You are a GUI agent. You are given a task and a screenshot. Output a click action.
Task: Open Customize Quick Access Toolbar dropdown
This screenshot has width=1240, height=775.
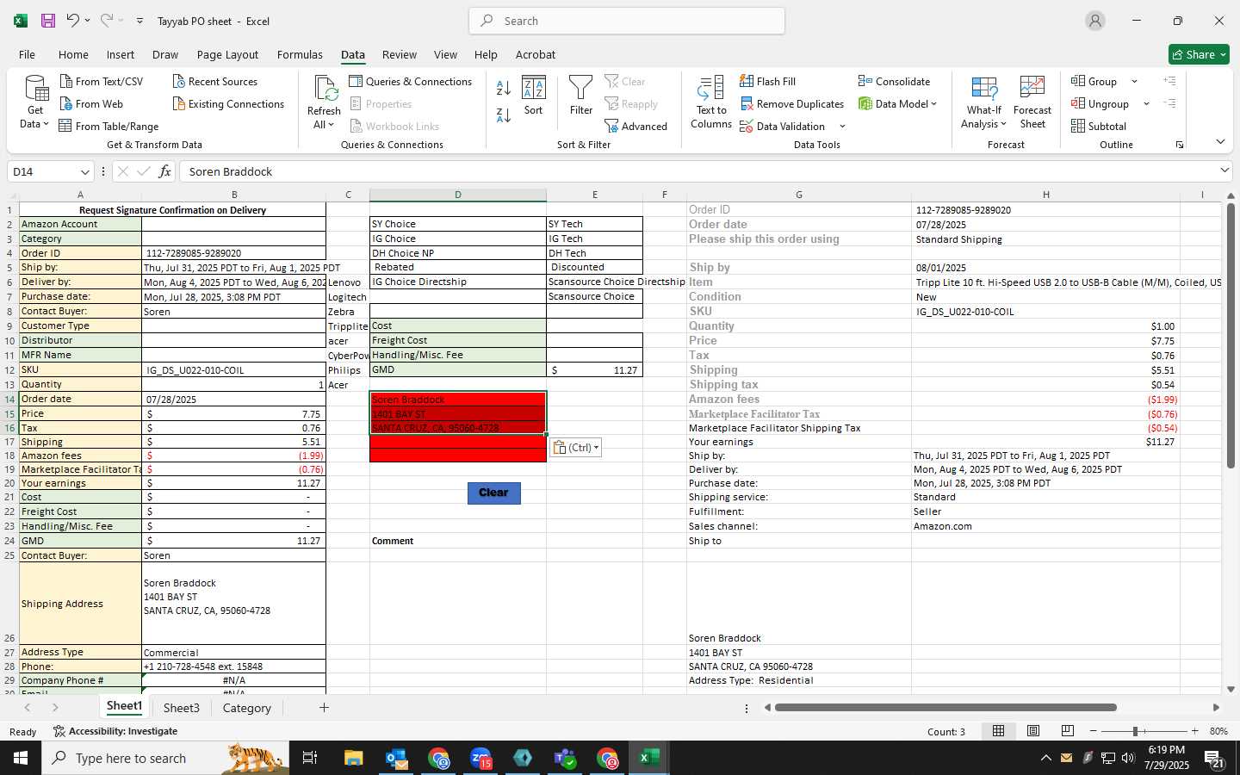(139, 21)
